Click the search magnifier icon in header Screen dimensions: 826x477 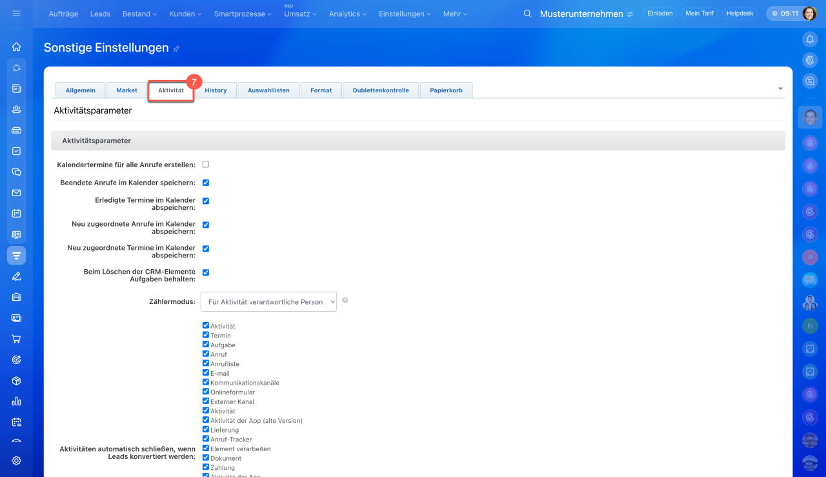pos(527,14)
